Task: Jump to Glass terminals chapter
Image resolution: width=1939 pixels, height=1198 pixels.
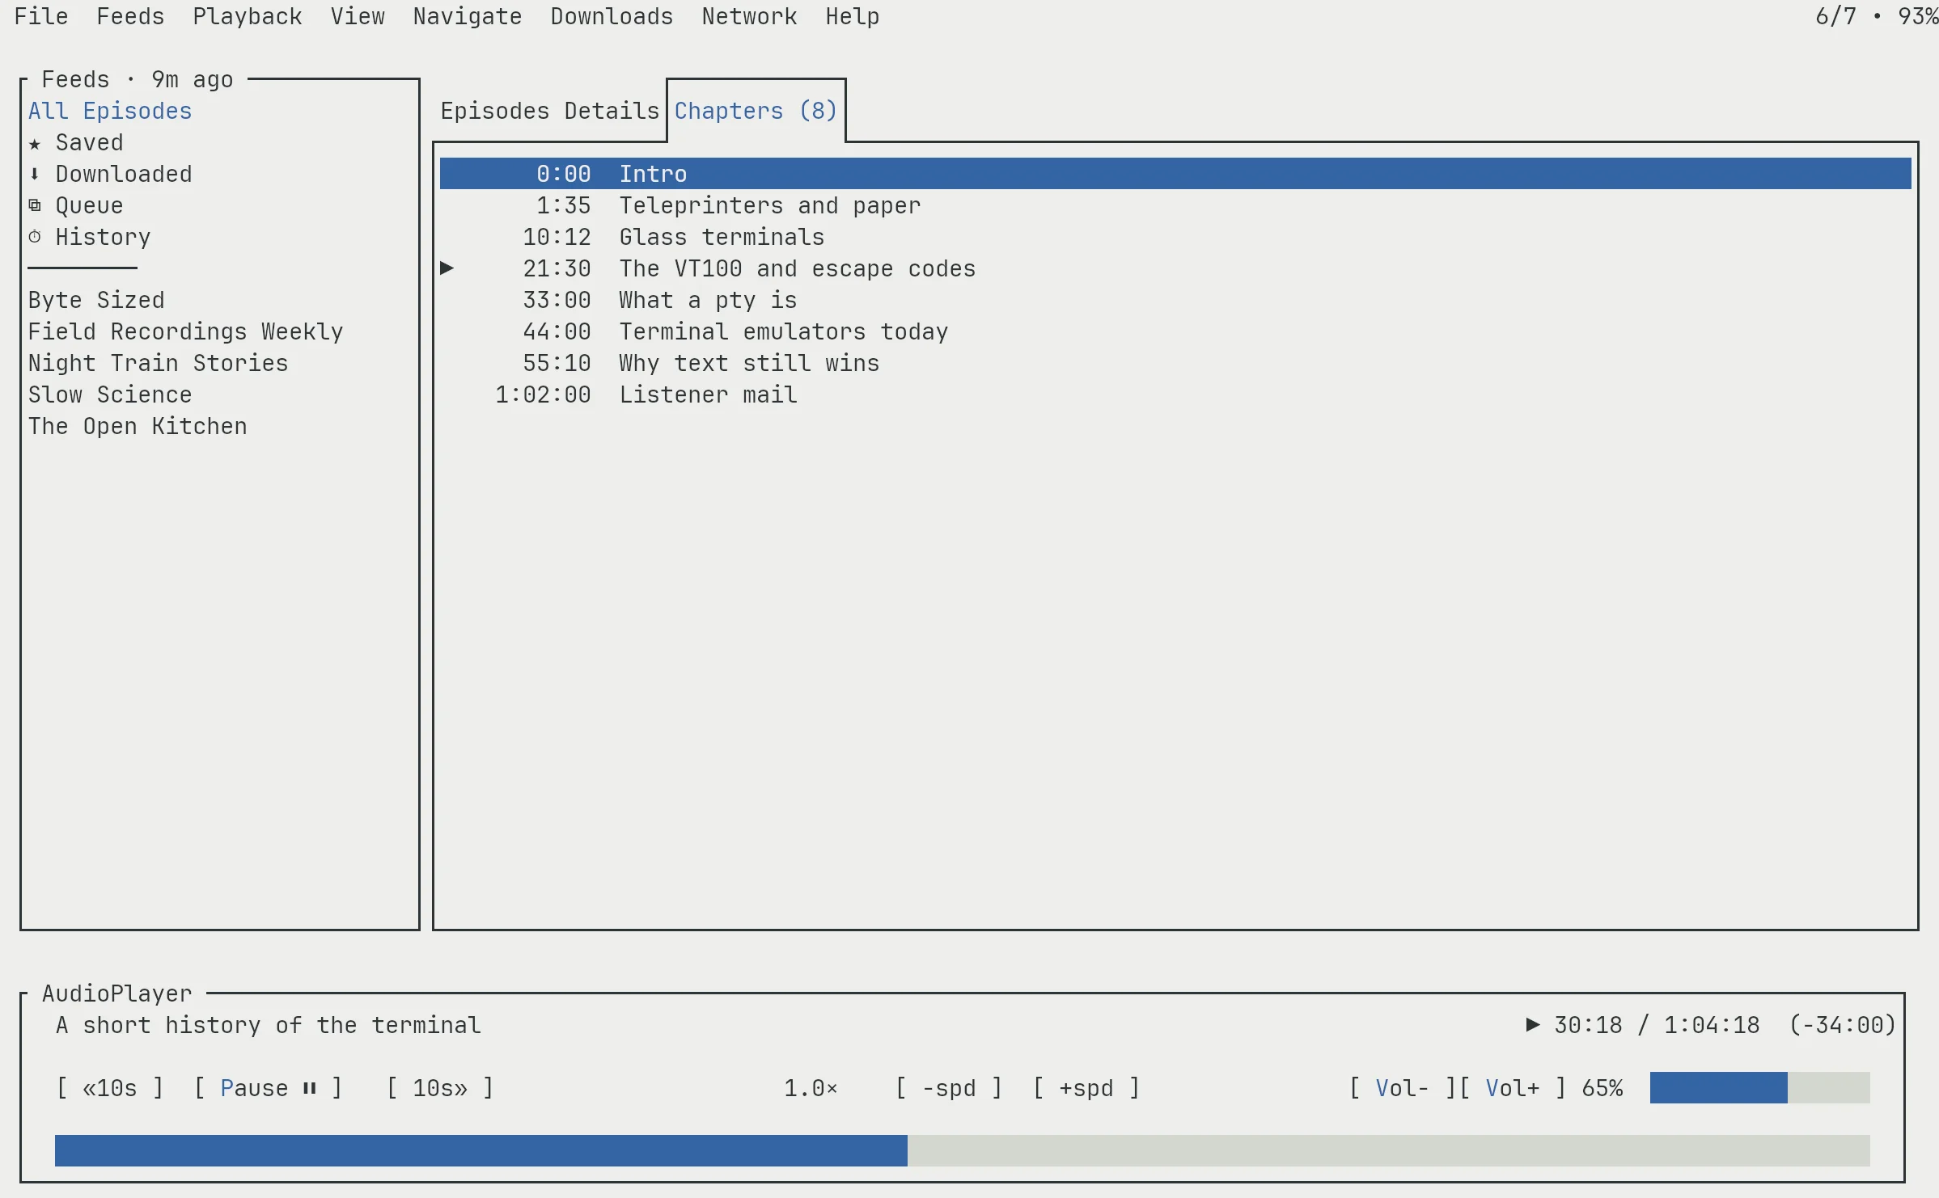Action: point(1175,237)
